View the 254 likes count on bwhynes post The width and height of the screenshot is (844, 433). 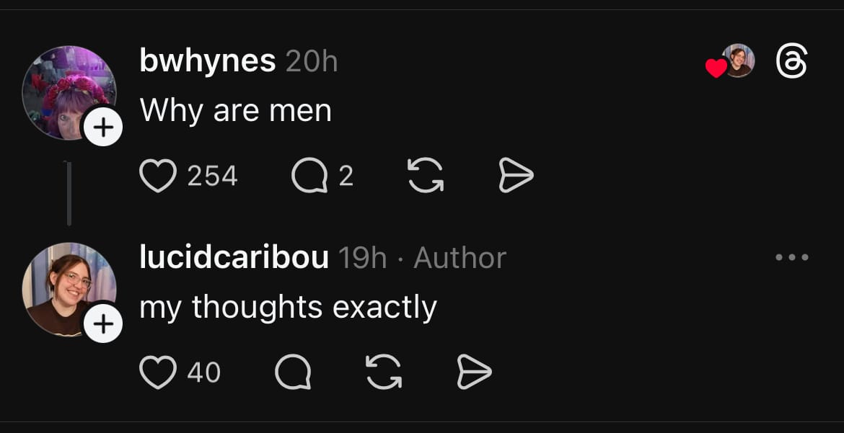213,176
